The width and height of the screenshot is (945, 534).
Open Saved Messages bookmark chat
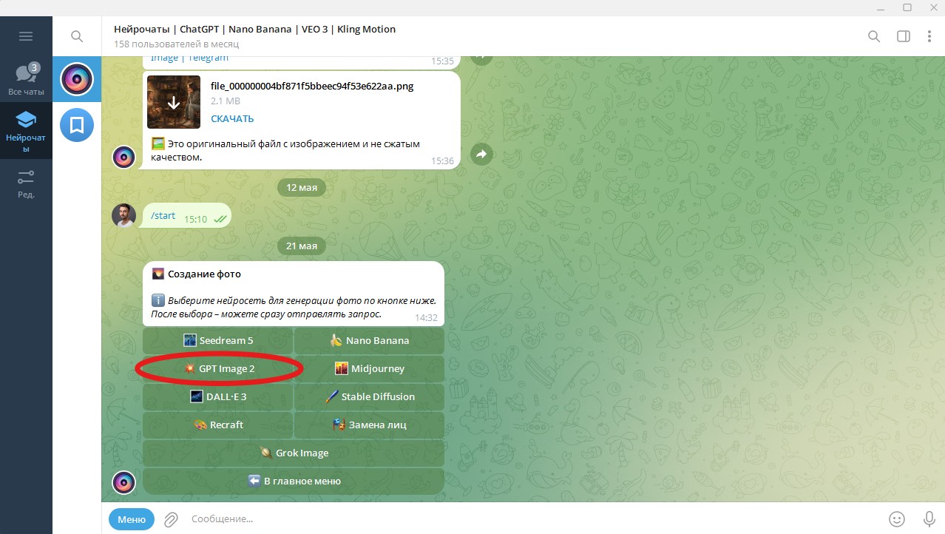click(x=77, y=125)
